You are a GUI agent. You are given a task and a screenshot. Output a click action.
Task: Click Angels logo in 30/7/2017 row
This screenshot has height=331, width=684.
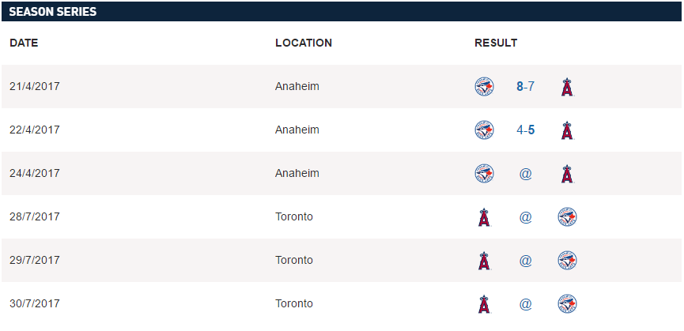coord(484,304)
